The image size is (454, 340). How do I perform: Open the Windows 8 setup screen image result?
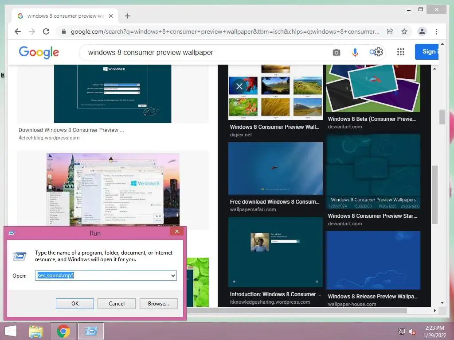click(113, 94)
